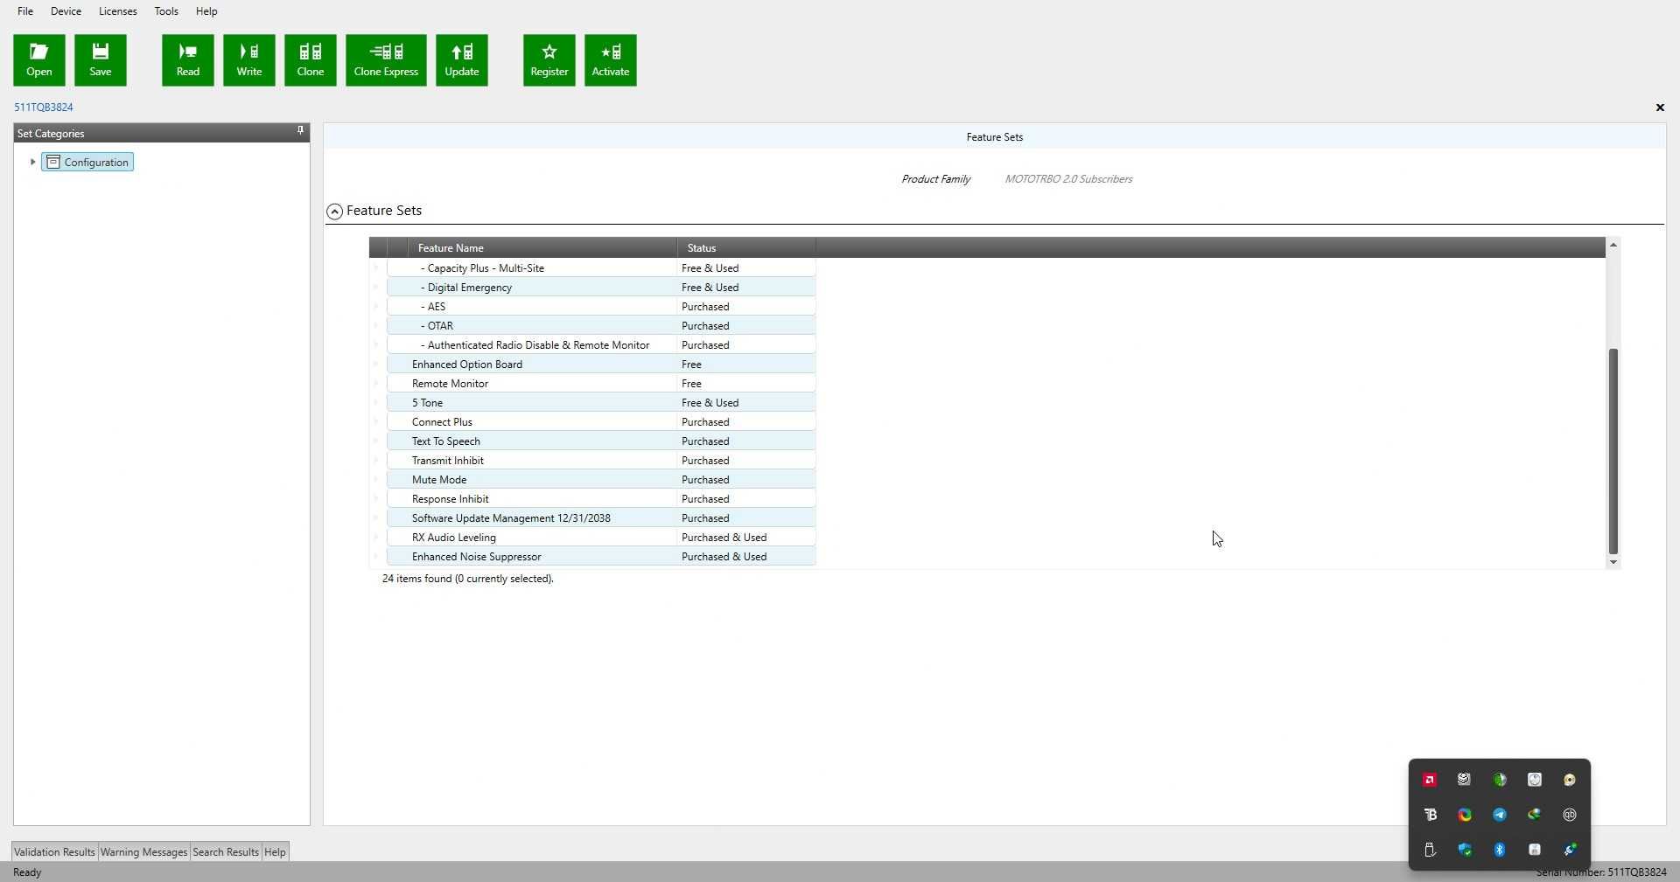Select the Text To Speech row
This screenshot has width=1680, height=882.
pos(601,441)
